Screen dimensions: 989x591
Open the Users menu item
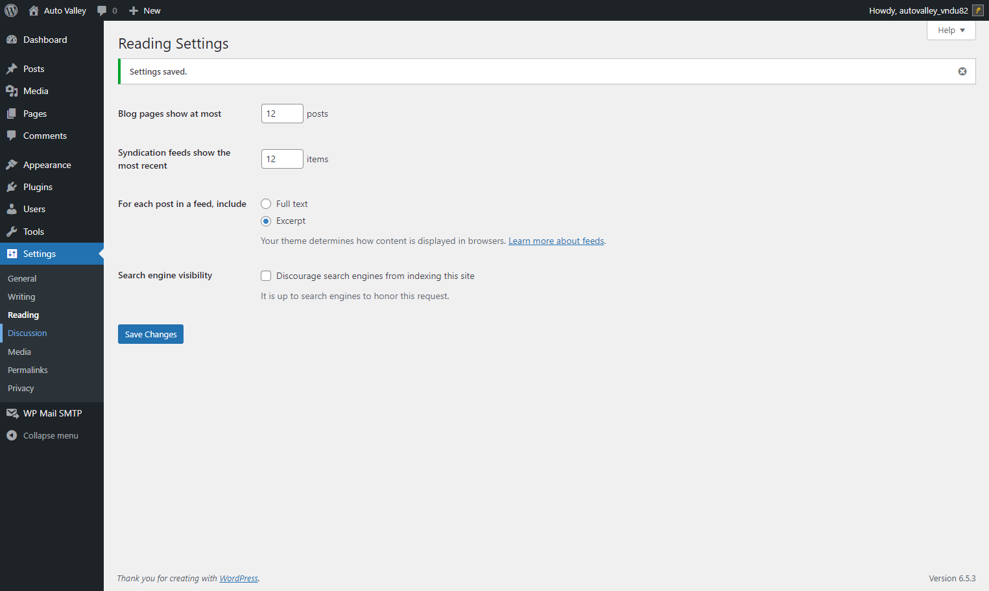coord(52,209)
